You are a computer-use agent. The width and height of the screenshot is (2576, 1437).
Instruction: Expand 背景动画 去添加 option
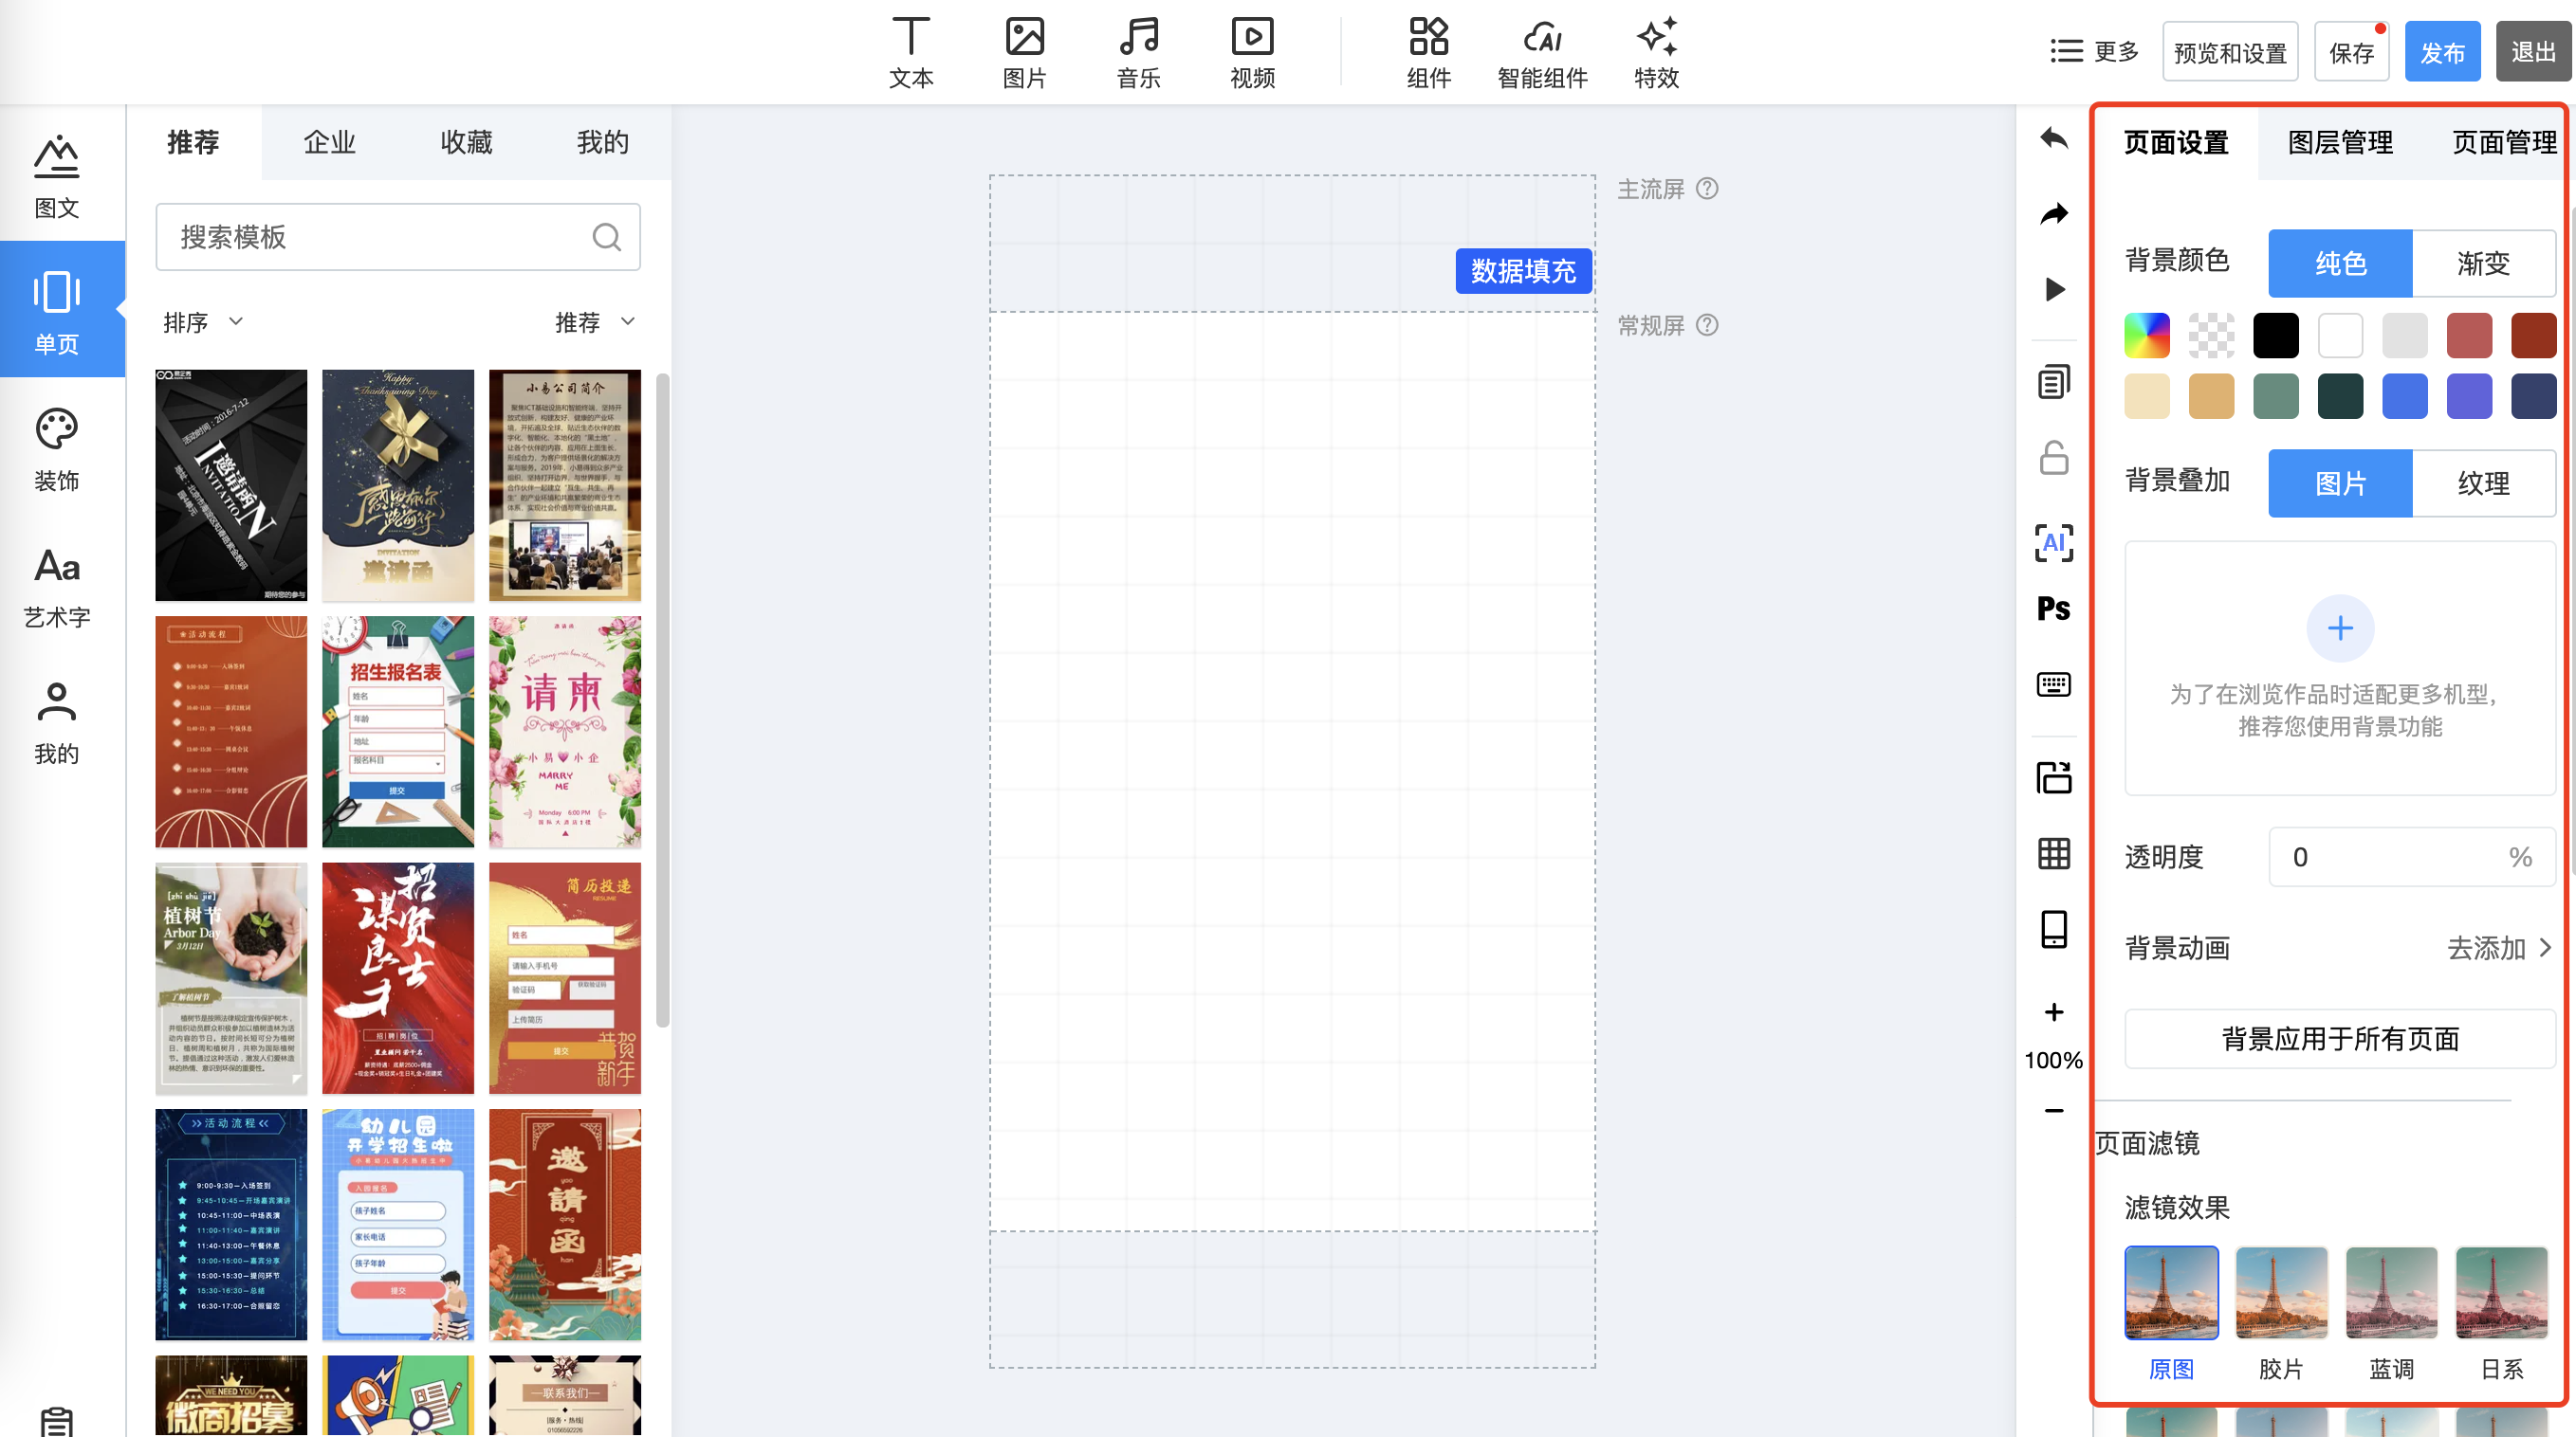coord(2498,947)
